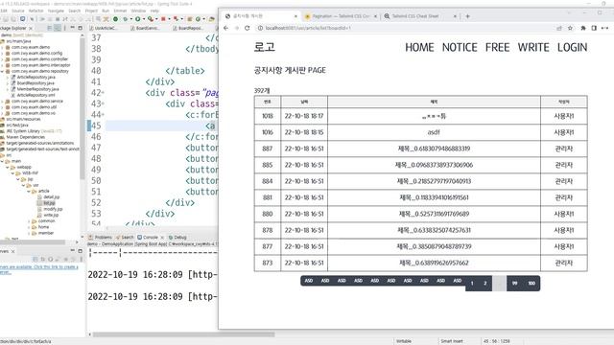Collapse the webapp folder
Screen dimensions: 614x345
point(7,167)
